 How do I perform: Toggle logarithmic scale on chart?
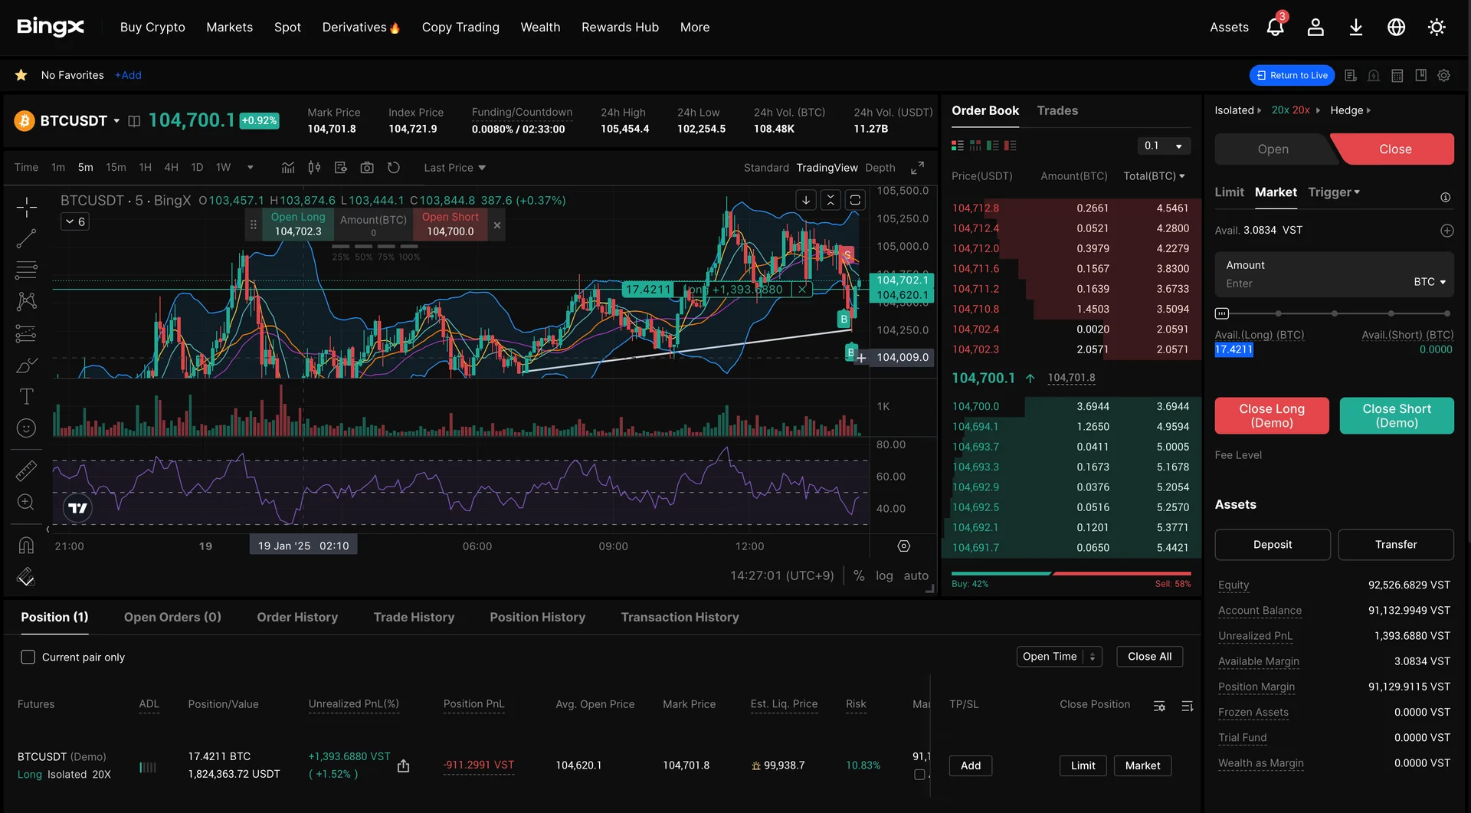884,575
